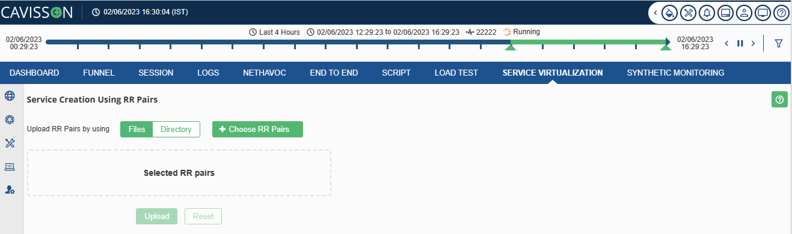Click the funnel filter icon
The height and width of the screenshot is (234, 792).
coord(779,43)
